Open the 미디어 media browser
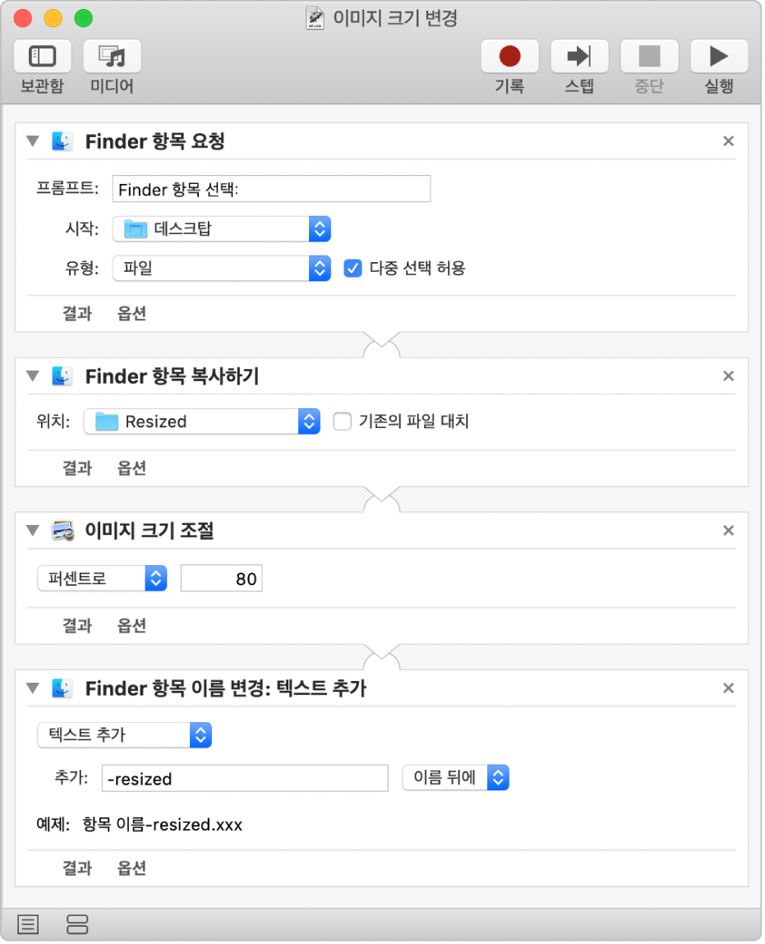Viewport: 765px width, 944px height. tap(112, 57)
